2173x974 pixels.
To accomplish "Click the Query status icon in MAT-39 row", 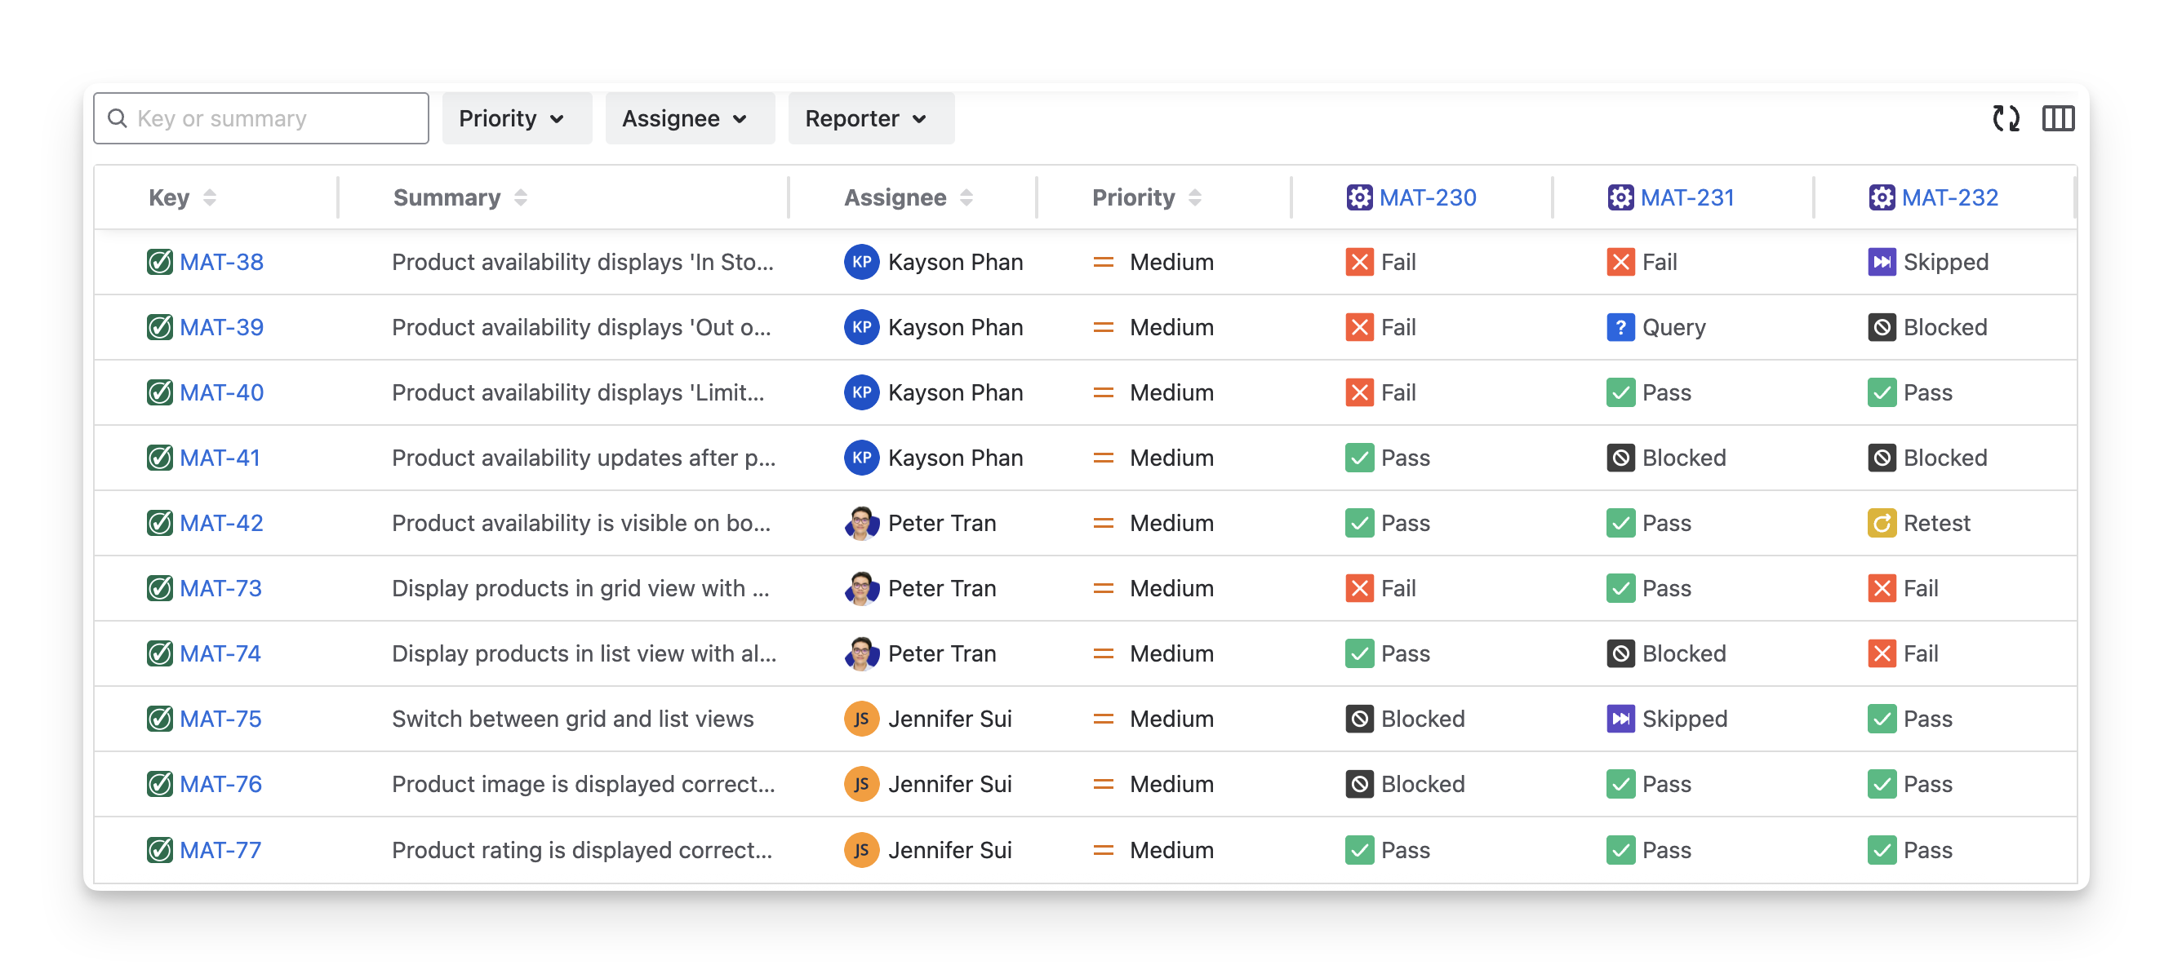I will [x=1620, y=327].
